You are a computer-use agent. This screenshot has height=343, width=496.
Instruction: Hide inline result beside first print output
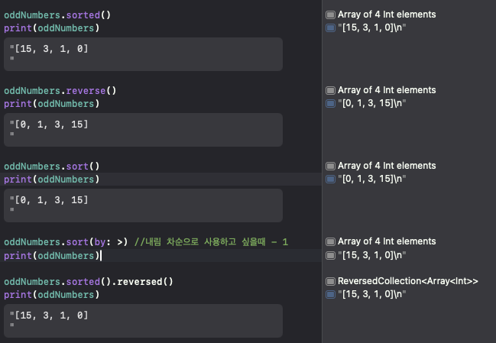[x=330, y=28]
